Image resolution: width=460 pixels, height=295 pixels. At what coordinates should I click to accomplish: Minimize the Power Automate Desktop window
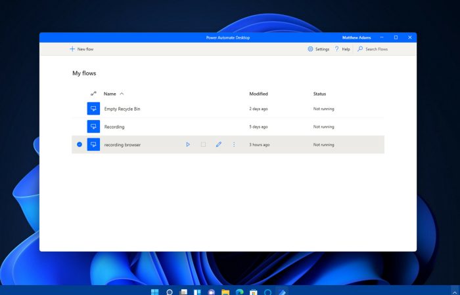point(382,37)
